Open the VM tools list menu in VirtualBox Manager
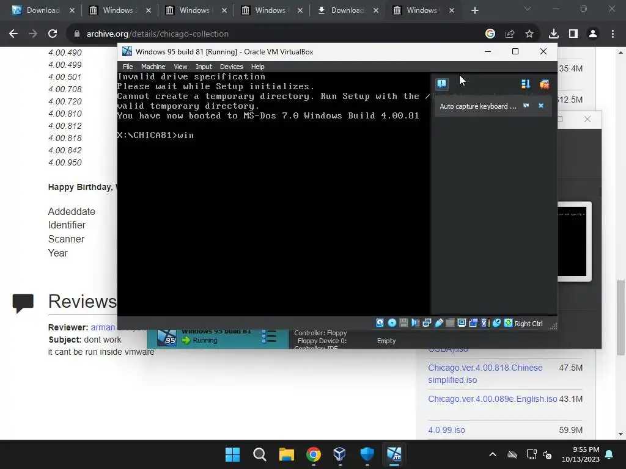 click(269, 336)
